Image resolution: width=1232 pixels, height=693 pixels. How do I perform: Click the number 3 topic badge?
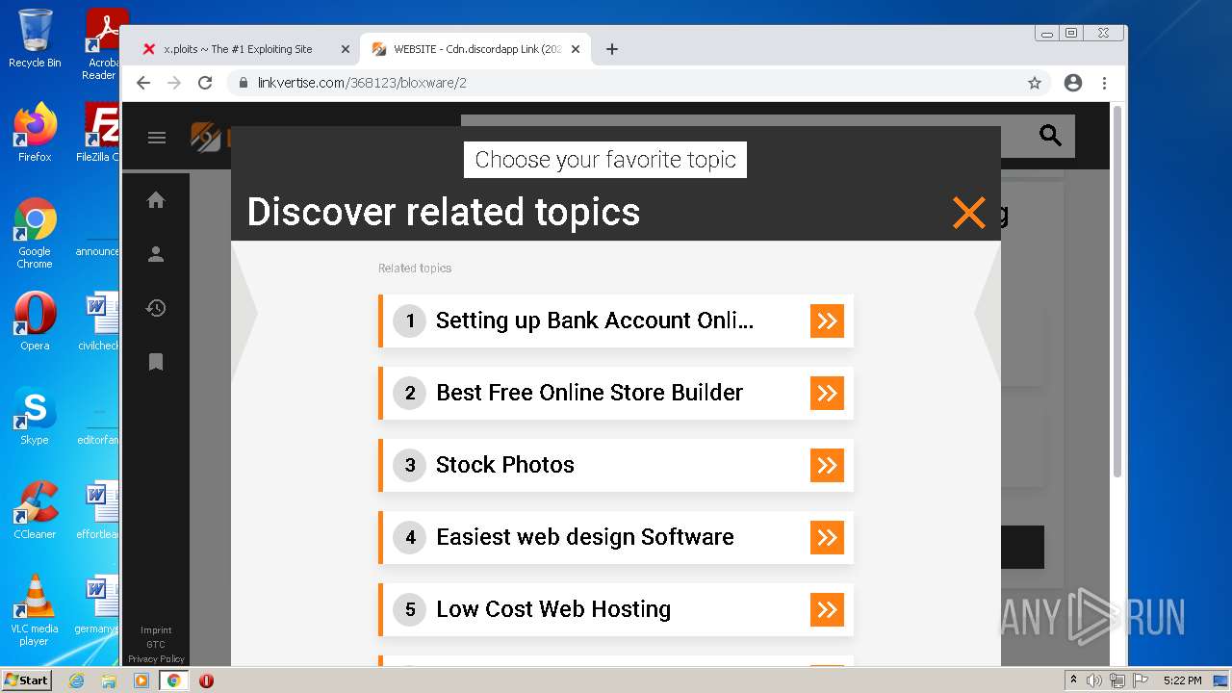pos(410,465)
